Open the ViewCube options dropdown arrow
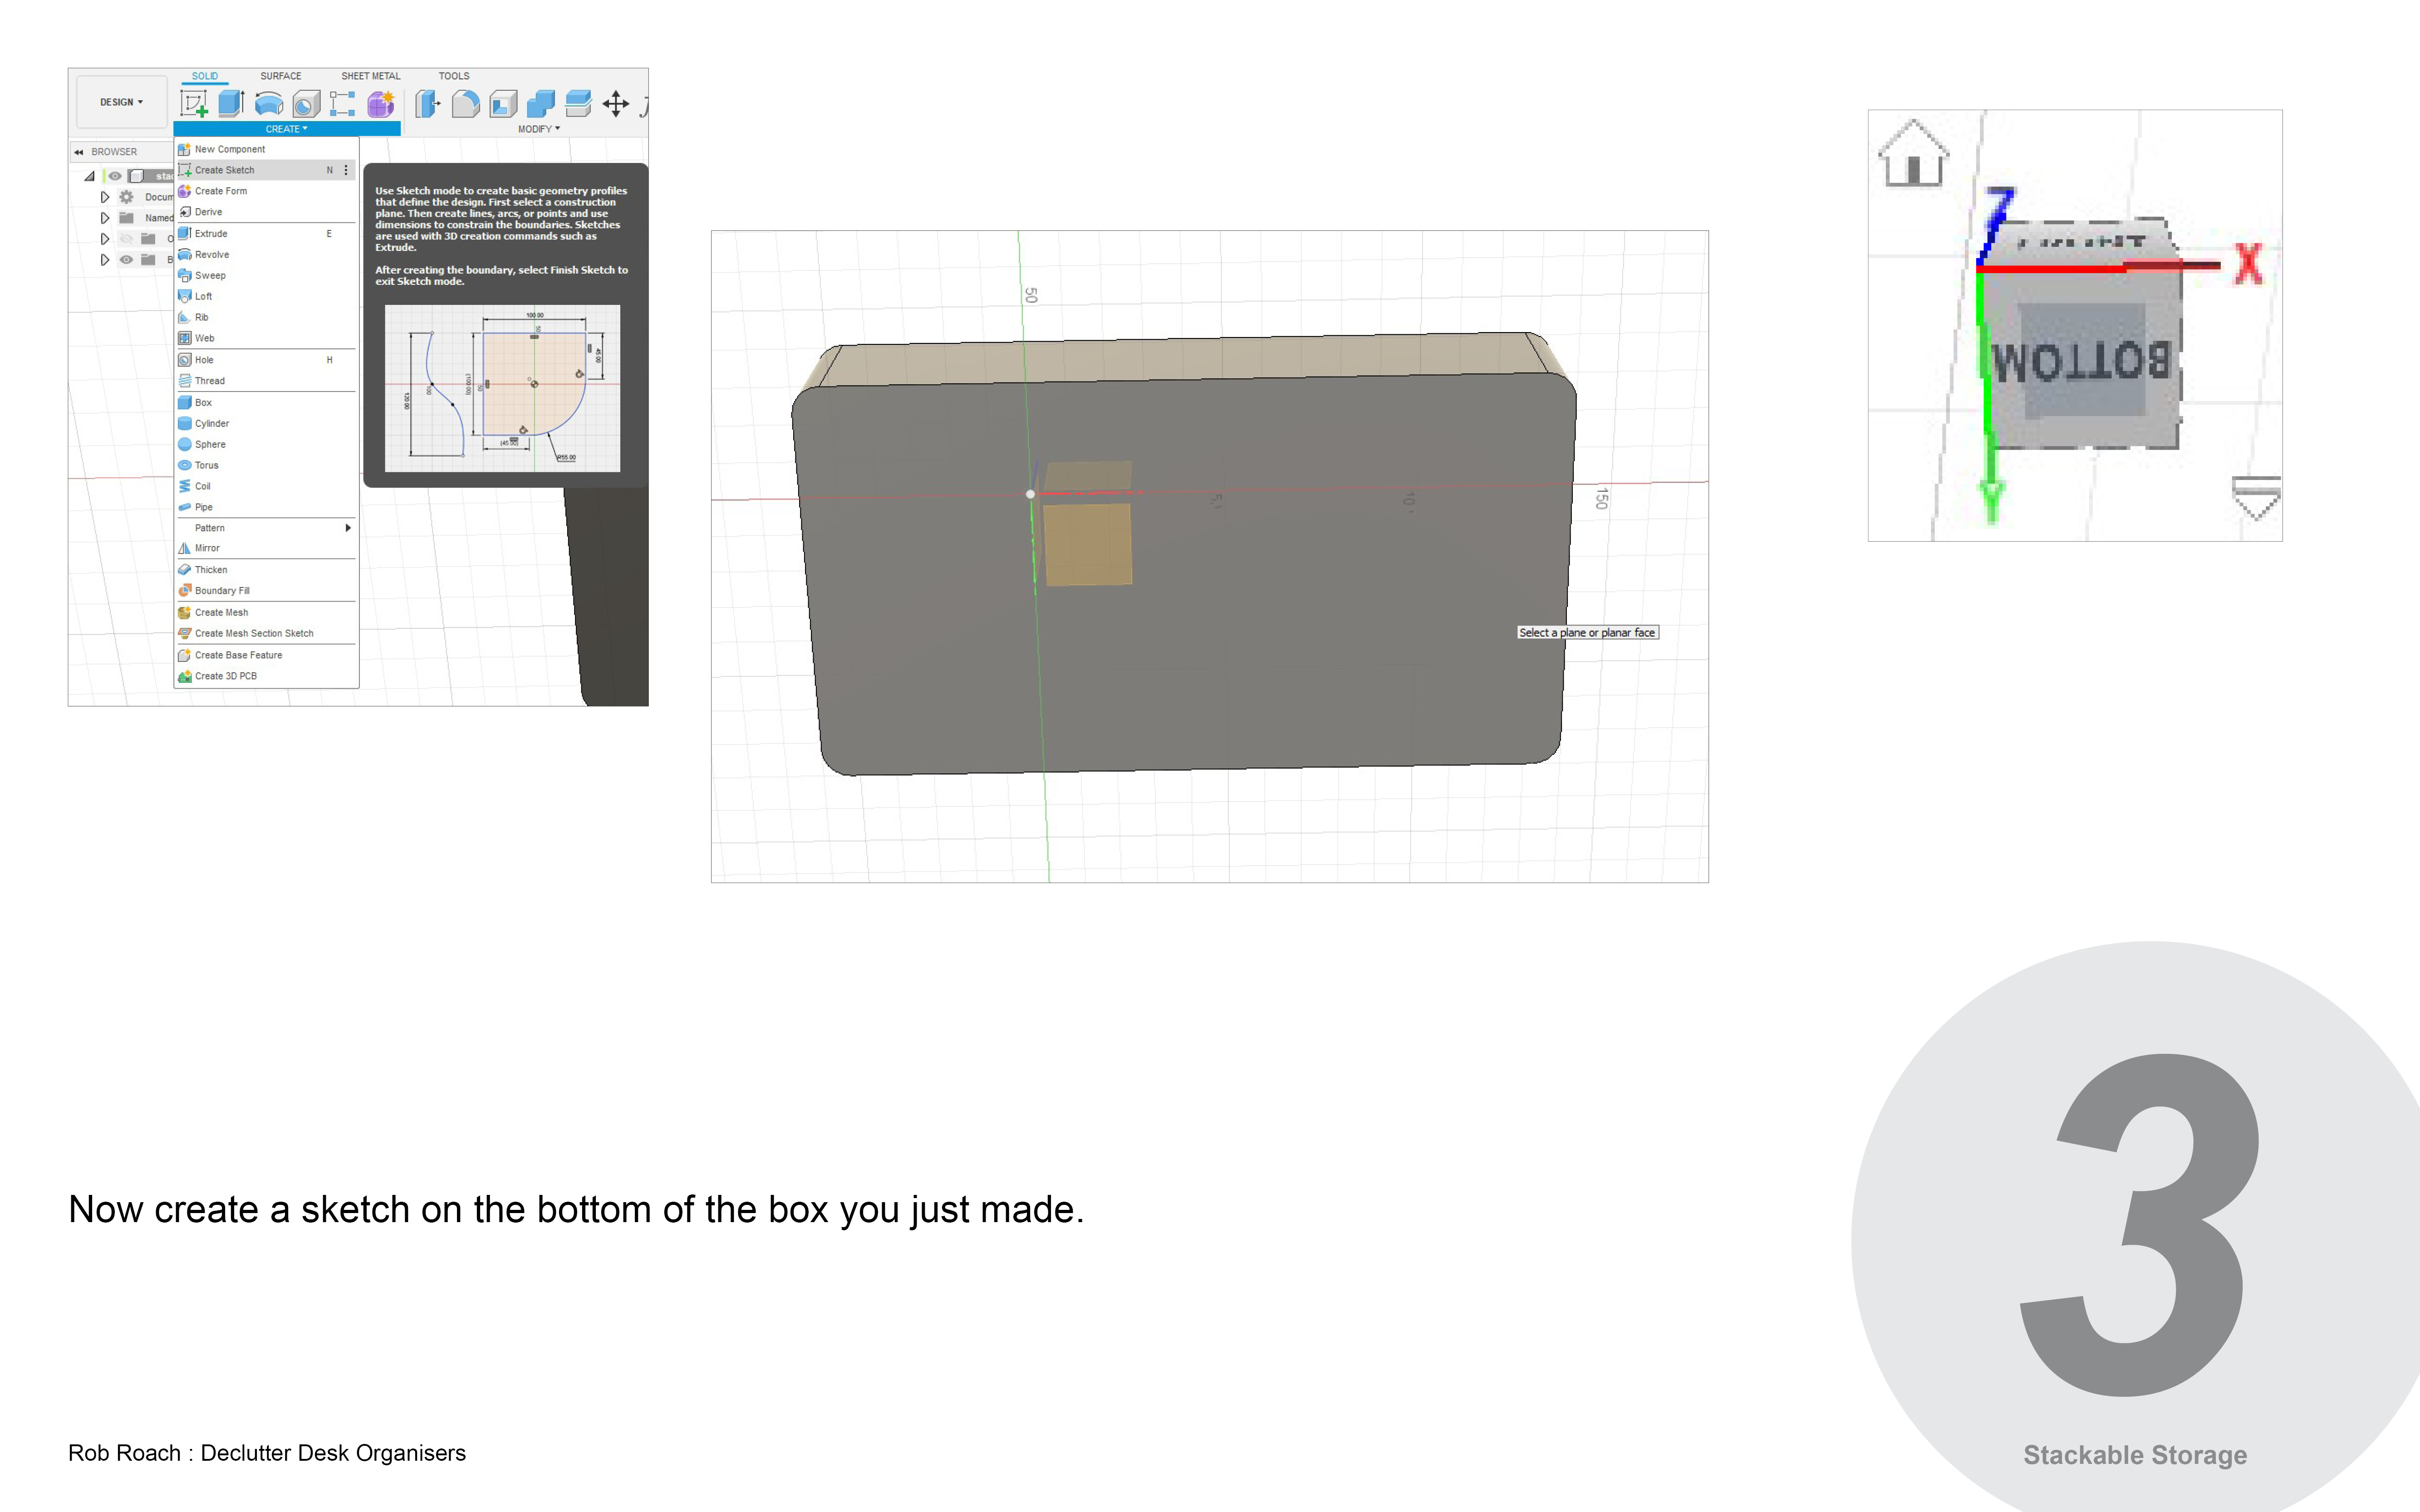2420x1512 pixels. pos(2256,498)
